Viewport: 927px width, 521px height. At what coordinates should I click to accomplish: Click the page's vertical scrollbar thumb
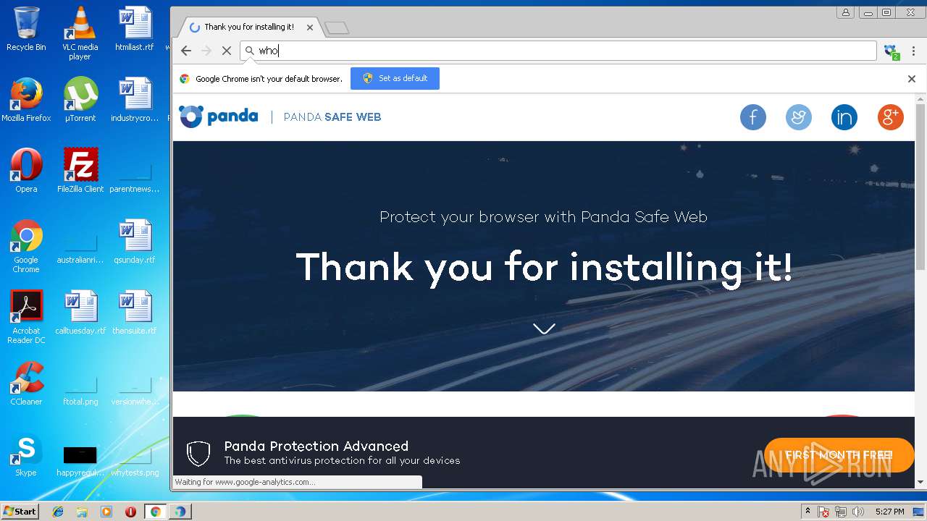click(x=920, y=187)
